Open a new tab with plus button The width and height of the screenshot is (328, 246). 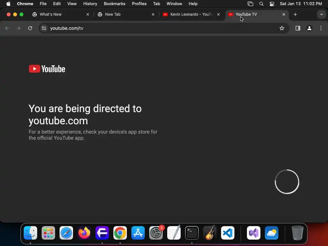pos(295,14)
